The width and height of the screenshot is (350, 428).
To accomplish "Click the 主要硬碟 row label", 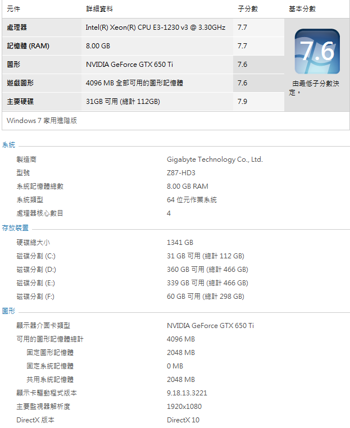I will coord(20,102).
